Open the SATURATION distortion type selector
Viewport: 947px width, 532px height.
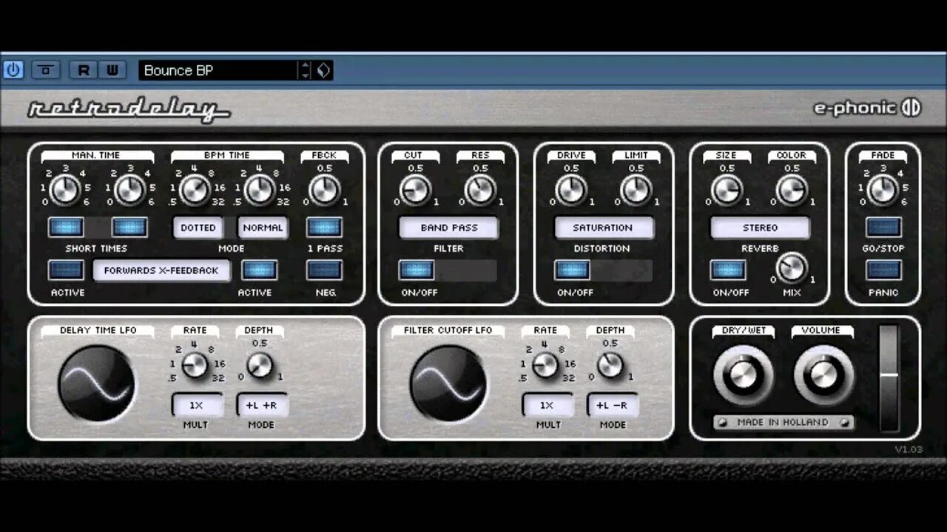coord(604,228)
